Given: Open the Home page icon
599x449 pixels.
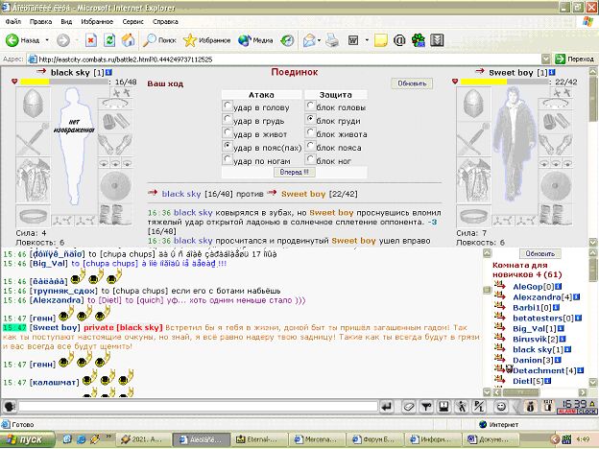Looking at the screenshot, I should point(128,40).
